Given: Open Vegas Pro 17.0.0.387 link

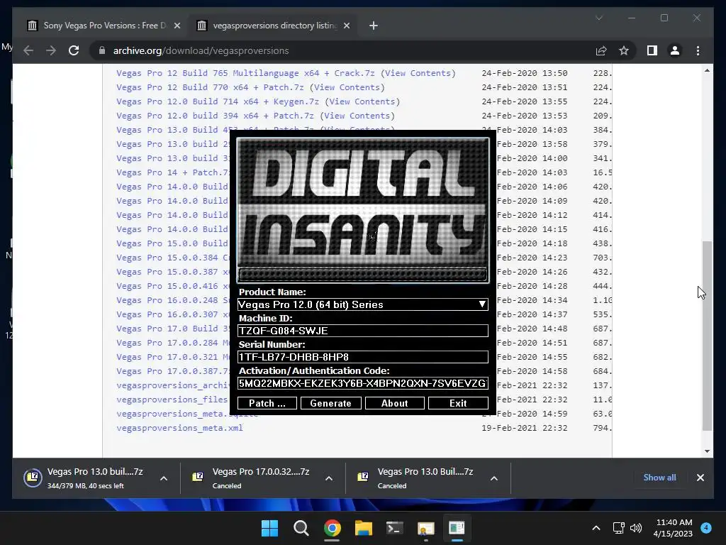Looking at the screenshot, I should point(172,371).
